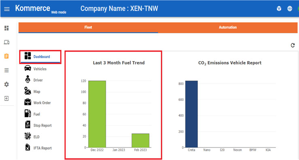Click the 'Company Name : XEN-TNW' header text
Screen dimensions: 299x160
coord(119,9)
